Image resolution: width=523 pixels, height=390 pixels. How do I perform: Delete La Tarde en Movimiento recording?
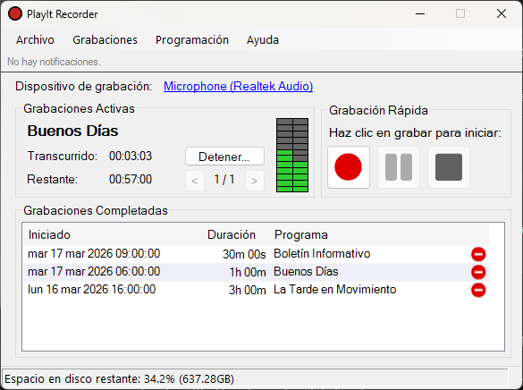pos(478,290)
